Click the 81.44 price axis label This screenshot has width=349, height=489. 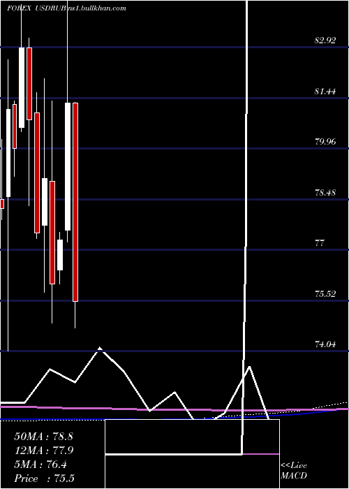click(x=325, y=92)
